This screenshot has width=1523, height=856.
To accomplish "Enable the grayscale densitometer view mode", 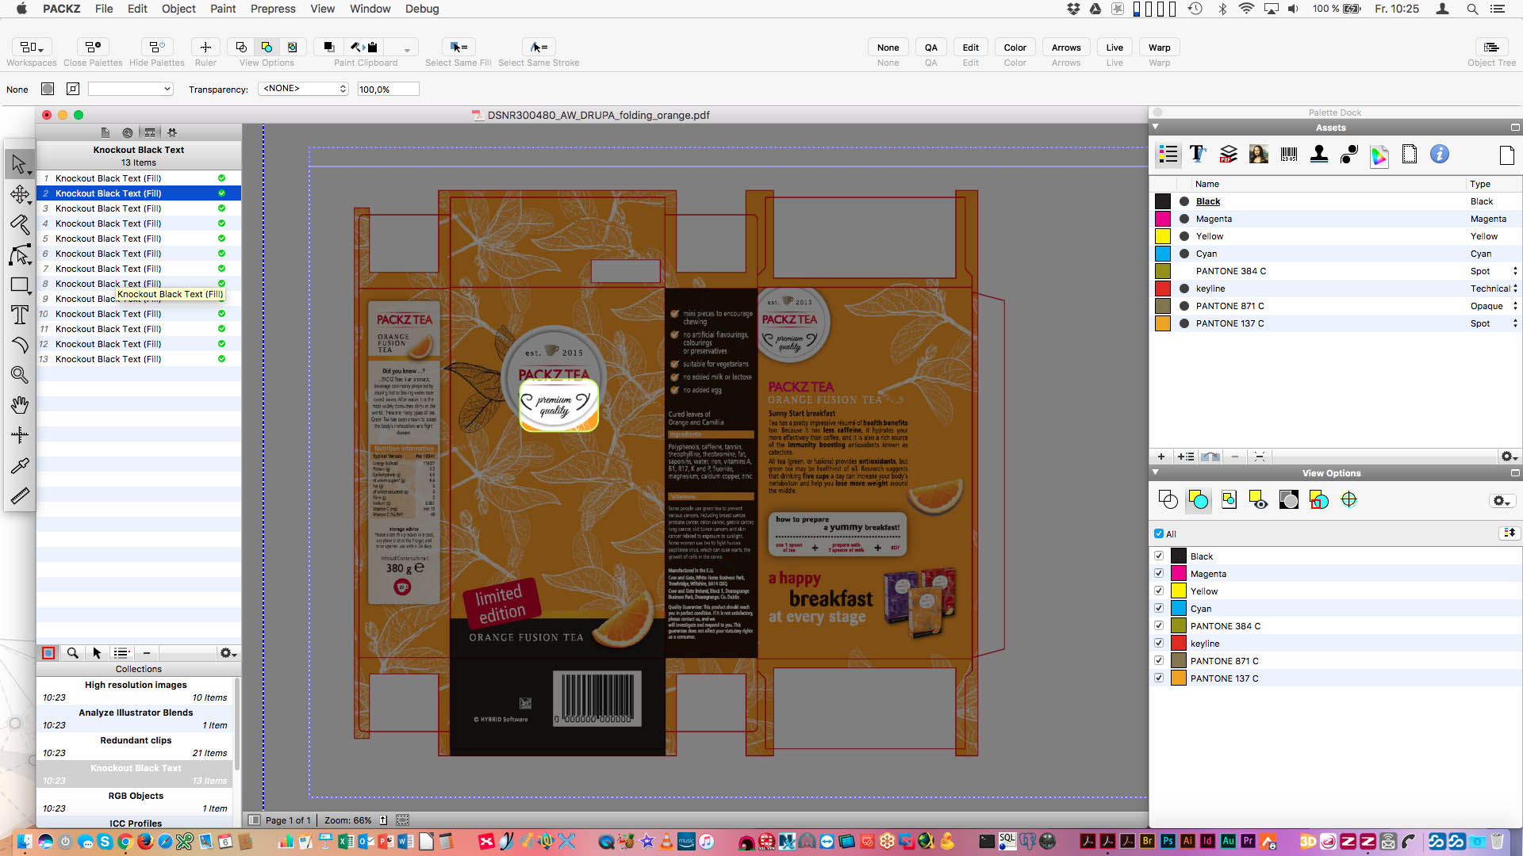I will (1289, 499).
